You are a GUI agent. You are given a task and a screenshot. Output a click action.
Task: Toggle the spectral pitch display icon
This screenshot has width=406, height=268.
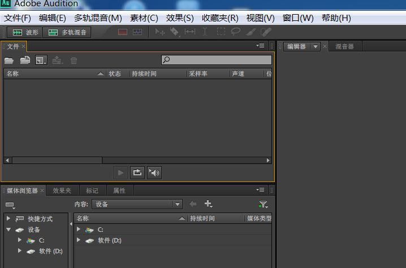pyautogui.click(x=137, y=32)
